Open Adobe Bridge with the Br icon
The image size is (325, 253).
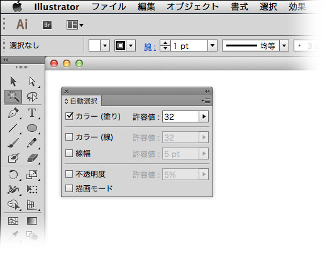[x=47, y=25]
